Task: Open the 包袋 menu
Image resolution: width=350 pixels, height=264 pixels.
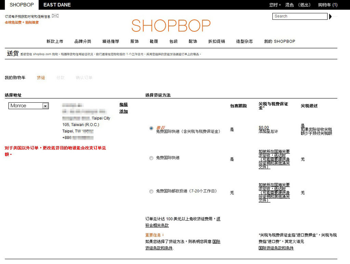Action: (173, 41)
